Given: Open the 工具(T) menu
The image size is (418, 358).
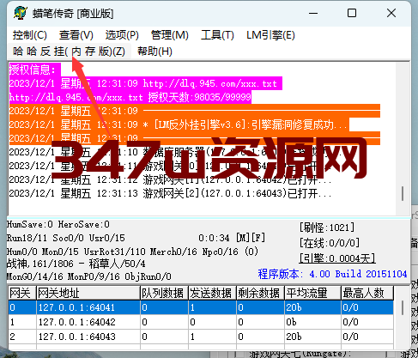Looking at the screenshot, I should click(x=217, y=35).
